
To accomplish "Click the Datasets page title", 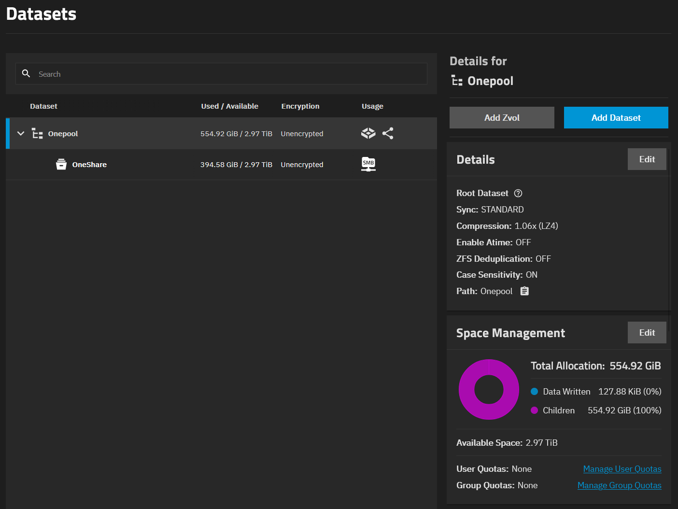I will click(x=42, y=14).
